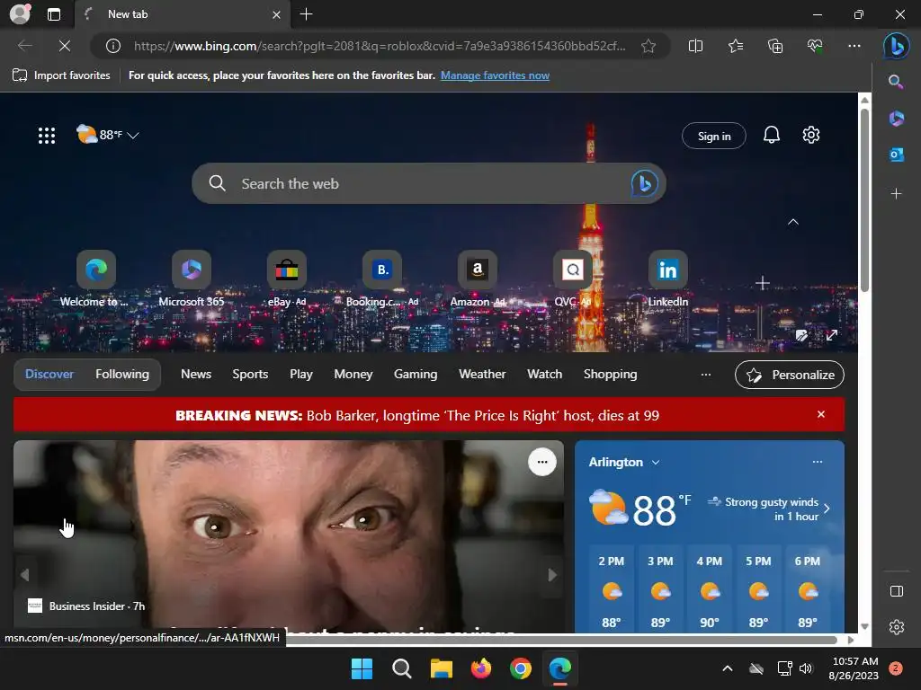Open the profile avatar icon
This screenshot has width=921, height=690.
[20, 14]
